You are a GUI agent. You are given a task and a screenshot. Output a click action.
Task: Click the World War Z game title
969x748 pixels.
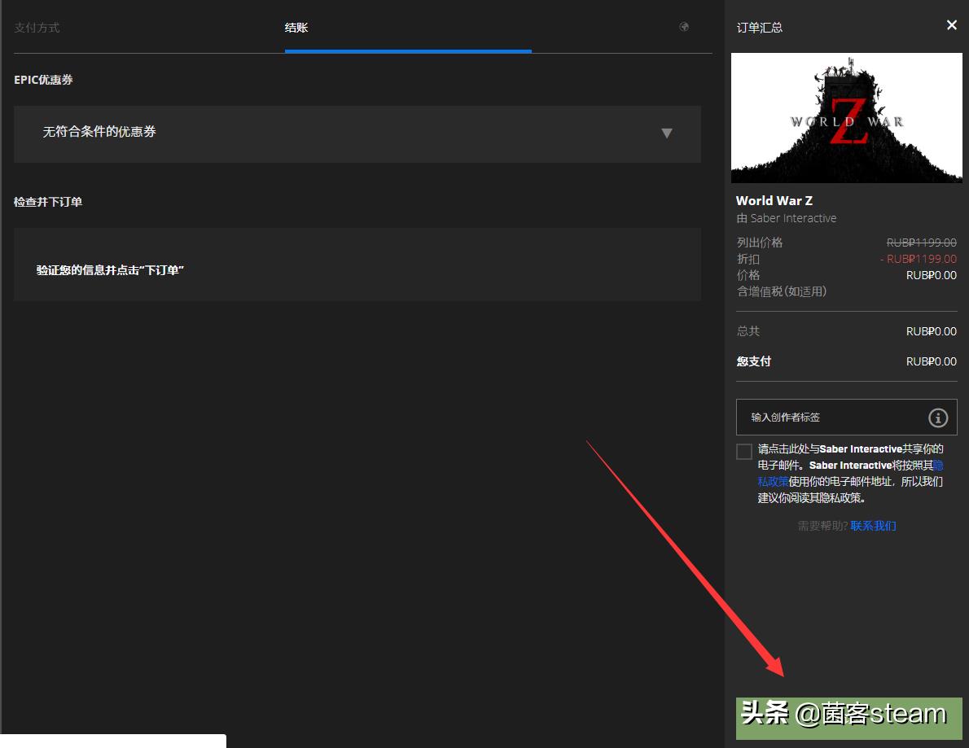point(774,200)
